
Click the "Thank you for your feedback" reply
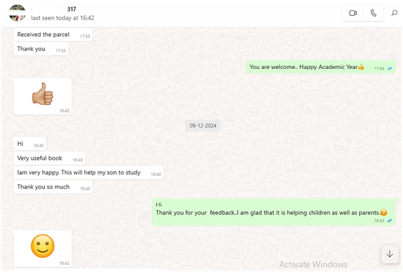(272, 211)
